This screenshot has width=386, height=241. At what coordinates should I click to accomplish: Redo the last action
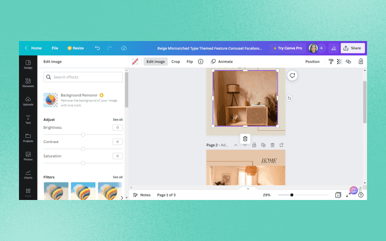coord(109,48)
